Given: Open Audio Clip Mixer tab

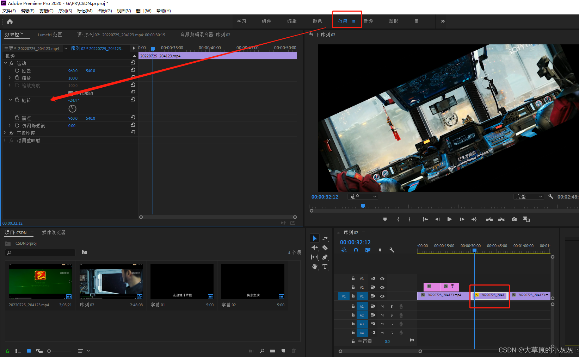Looking at the screenshot, I should point(205,35).
